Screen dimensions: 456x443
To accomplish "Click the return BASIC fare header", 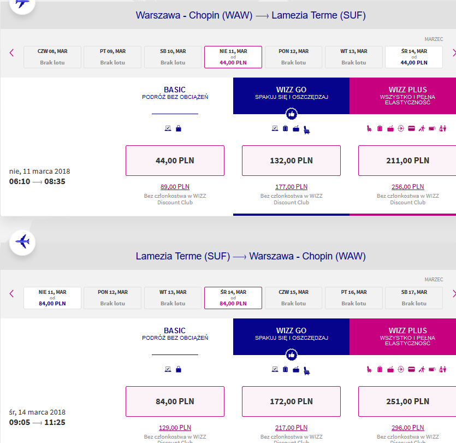I will pyautogui.click(x=175, y=336).
